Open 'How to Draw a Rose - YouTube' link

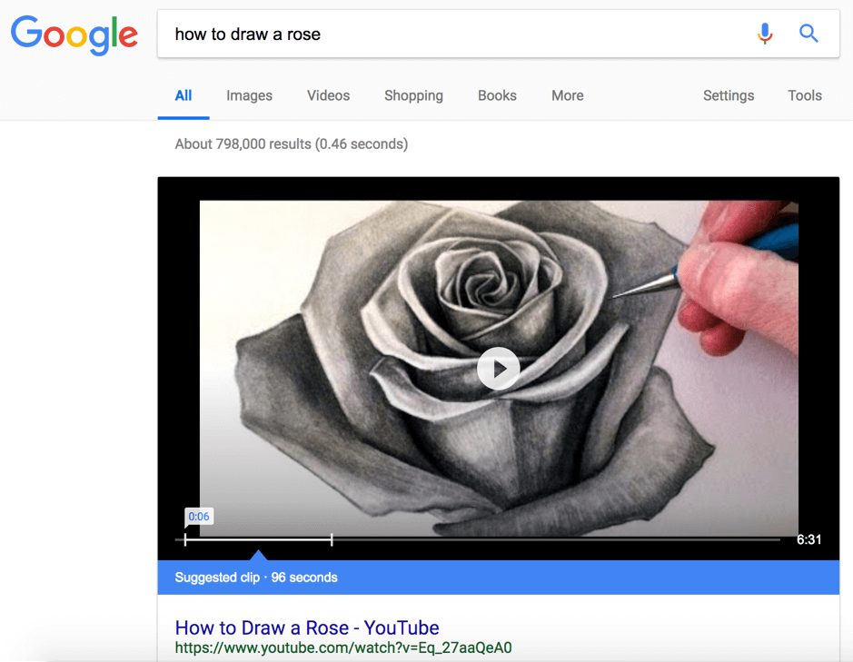click(307, 627)
